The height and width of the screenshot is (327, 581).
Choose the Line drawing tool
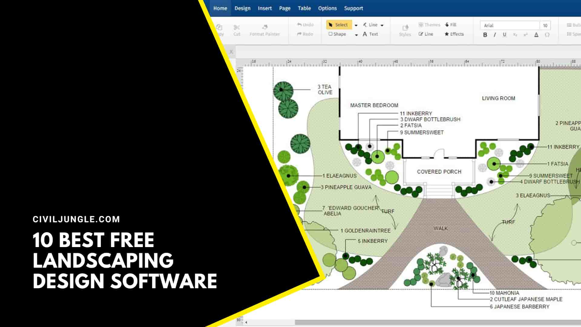pyautogui.click(x=370, y=25)
